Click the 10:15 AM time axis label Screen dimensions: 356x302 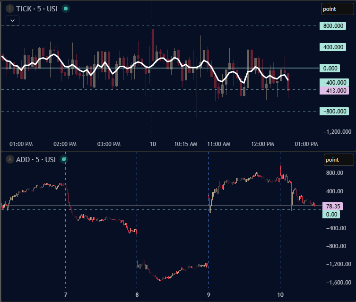[185, 144]
